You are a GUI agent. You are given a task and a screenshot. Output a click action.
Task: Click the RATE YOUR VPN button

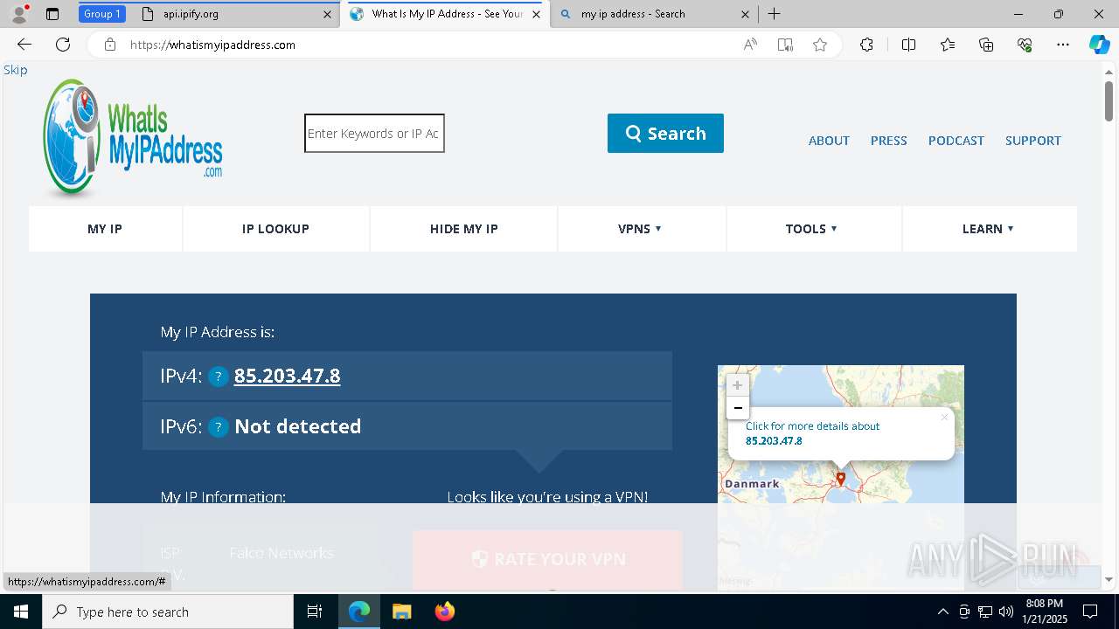pyautogui.click(x=547, y=559)
